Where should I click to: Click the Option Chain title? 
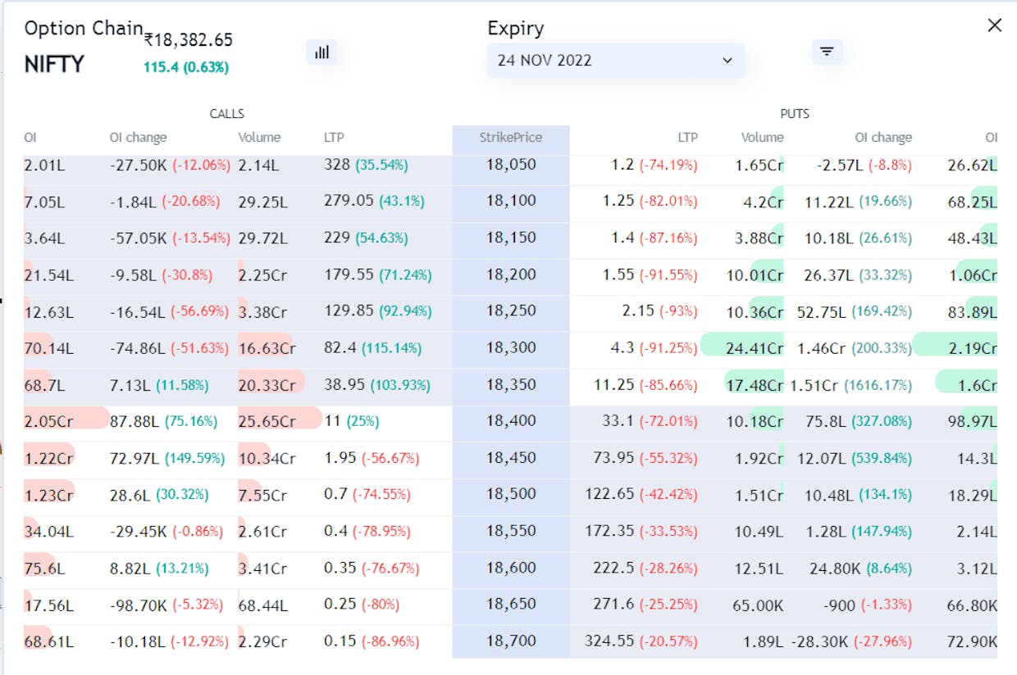[84, 28]
